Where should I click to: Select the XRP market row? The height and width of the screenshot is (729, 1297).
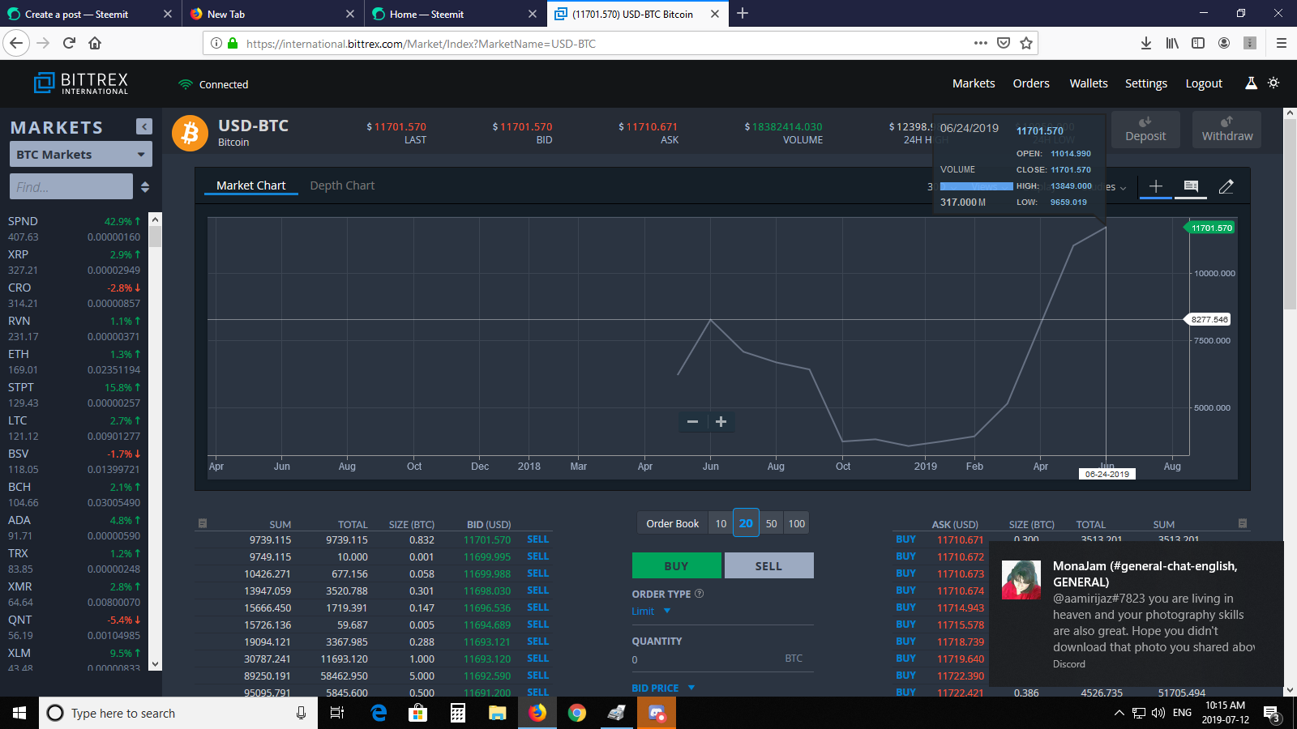click(75, 262)
